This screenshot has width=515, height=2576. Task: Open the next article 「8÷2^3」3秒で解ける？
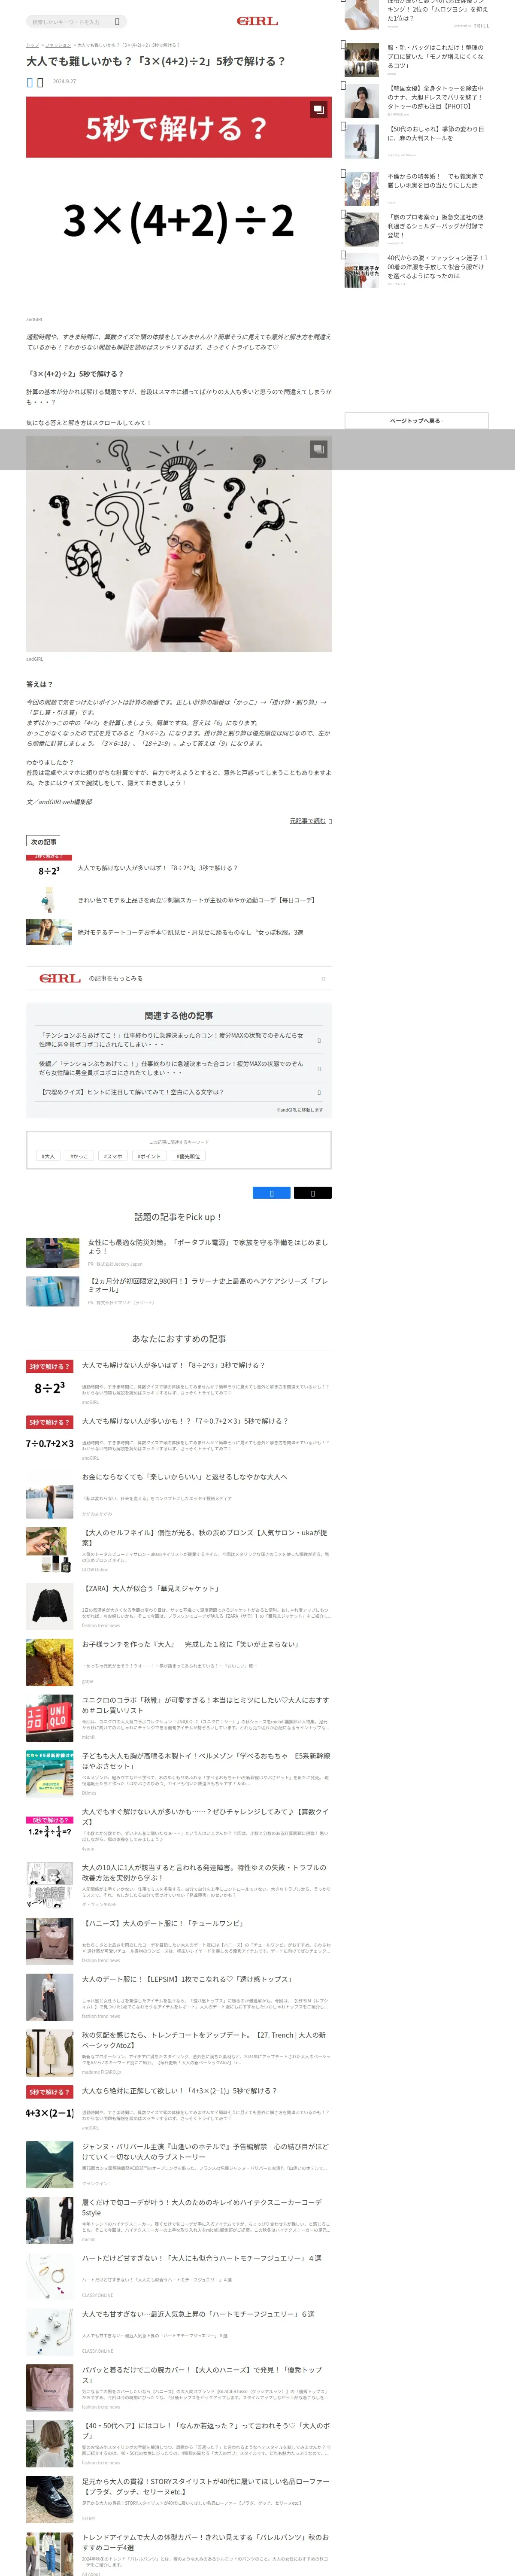pyautogui.click(x=158, y=868)
